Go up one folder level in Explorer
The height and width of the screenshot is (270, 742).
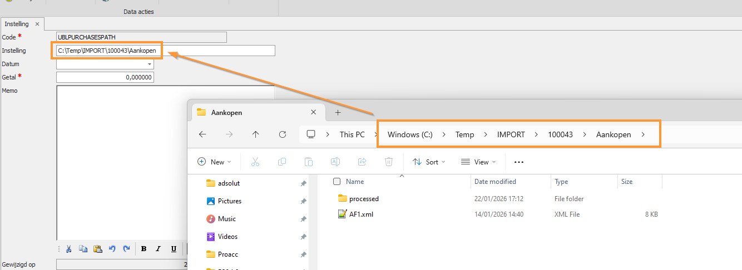(x=256, y=134)
